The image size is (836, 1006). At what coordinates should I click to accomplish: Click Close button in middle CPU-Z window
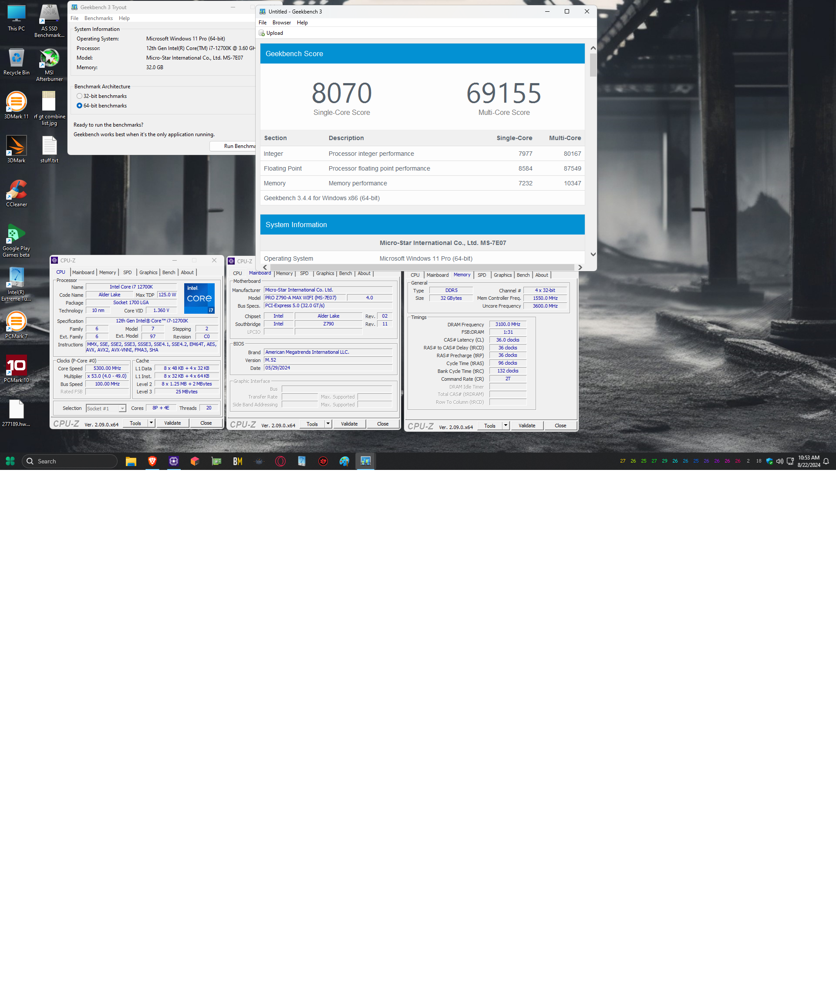pos(383,423)
